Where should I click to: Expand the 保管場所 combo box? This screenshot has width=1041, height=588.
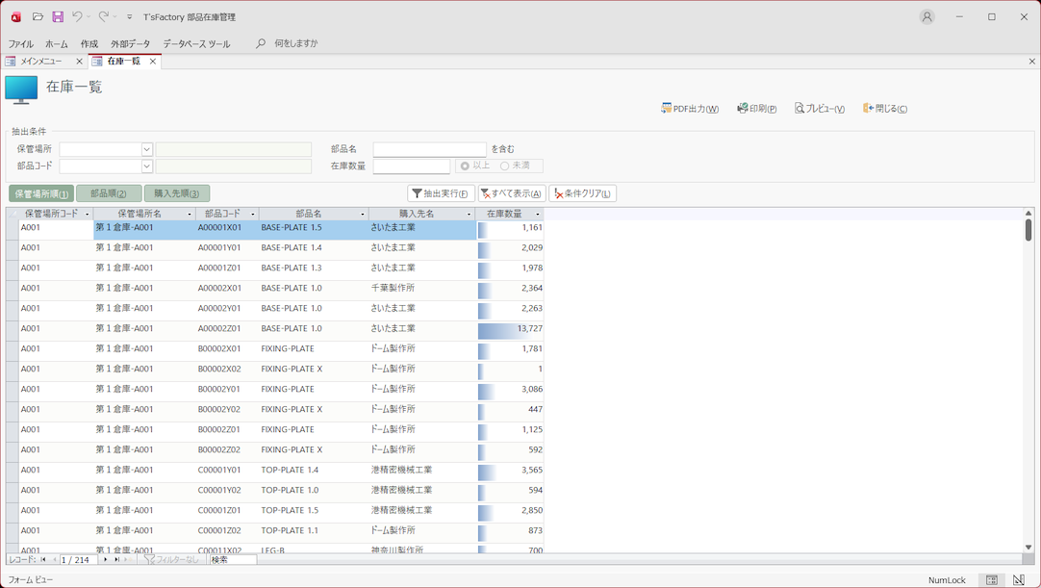pos(146,149)
